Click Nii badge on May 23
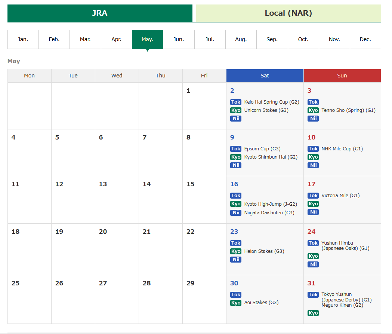Screen dimensions: 392x334 236,260
